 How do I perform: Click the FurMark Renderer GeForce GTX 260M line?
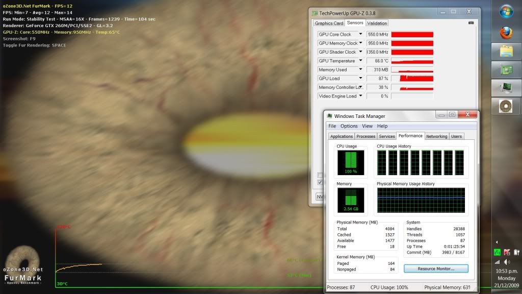point(58,26)
